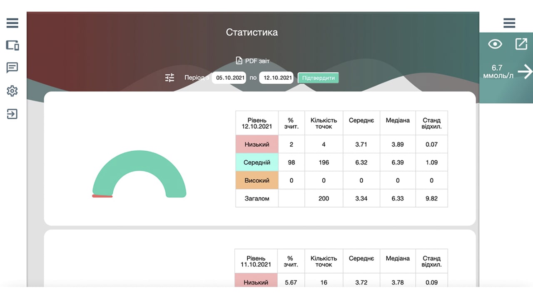This screenshot has width=533, height=299.
Task: Select the devices icon in the sidebar
Action: (12, 46)
